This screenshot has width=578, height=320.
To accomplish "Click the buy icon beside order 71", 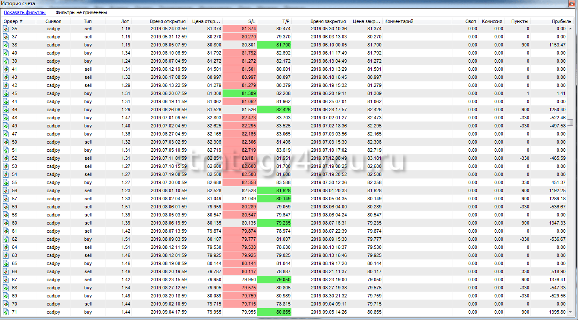I will click(6, 312).
